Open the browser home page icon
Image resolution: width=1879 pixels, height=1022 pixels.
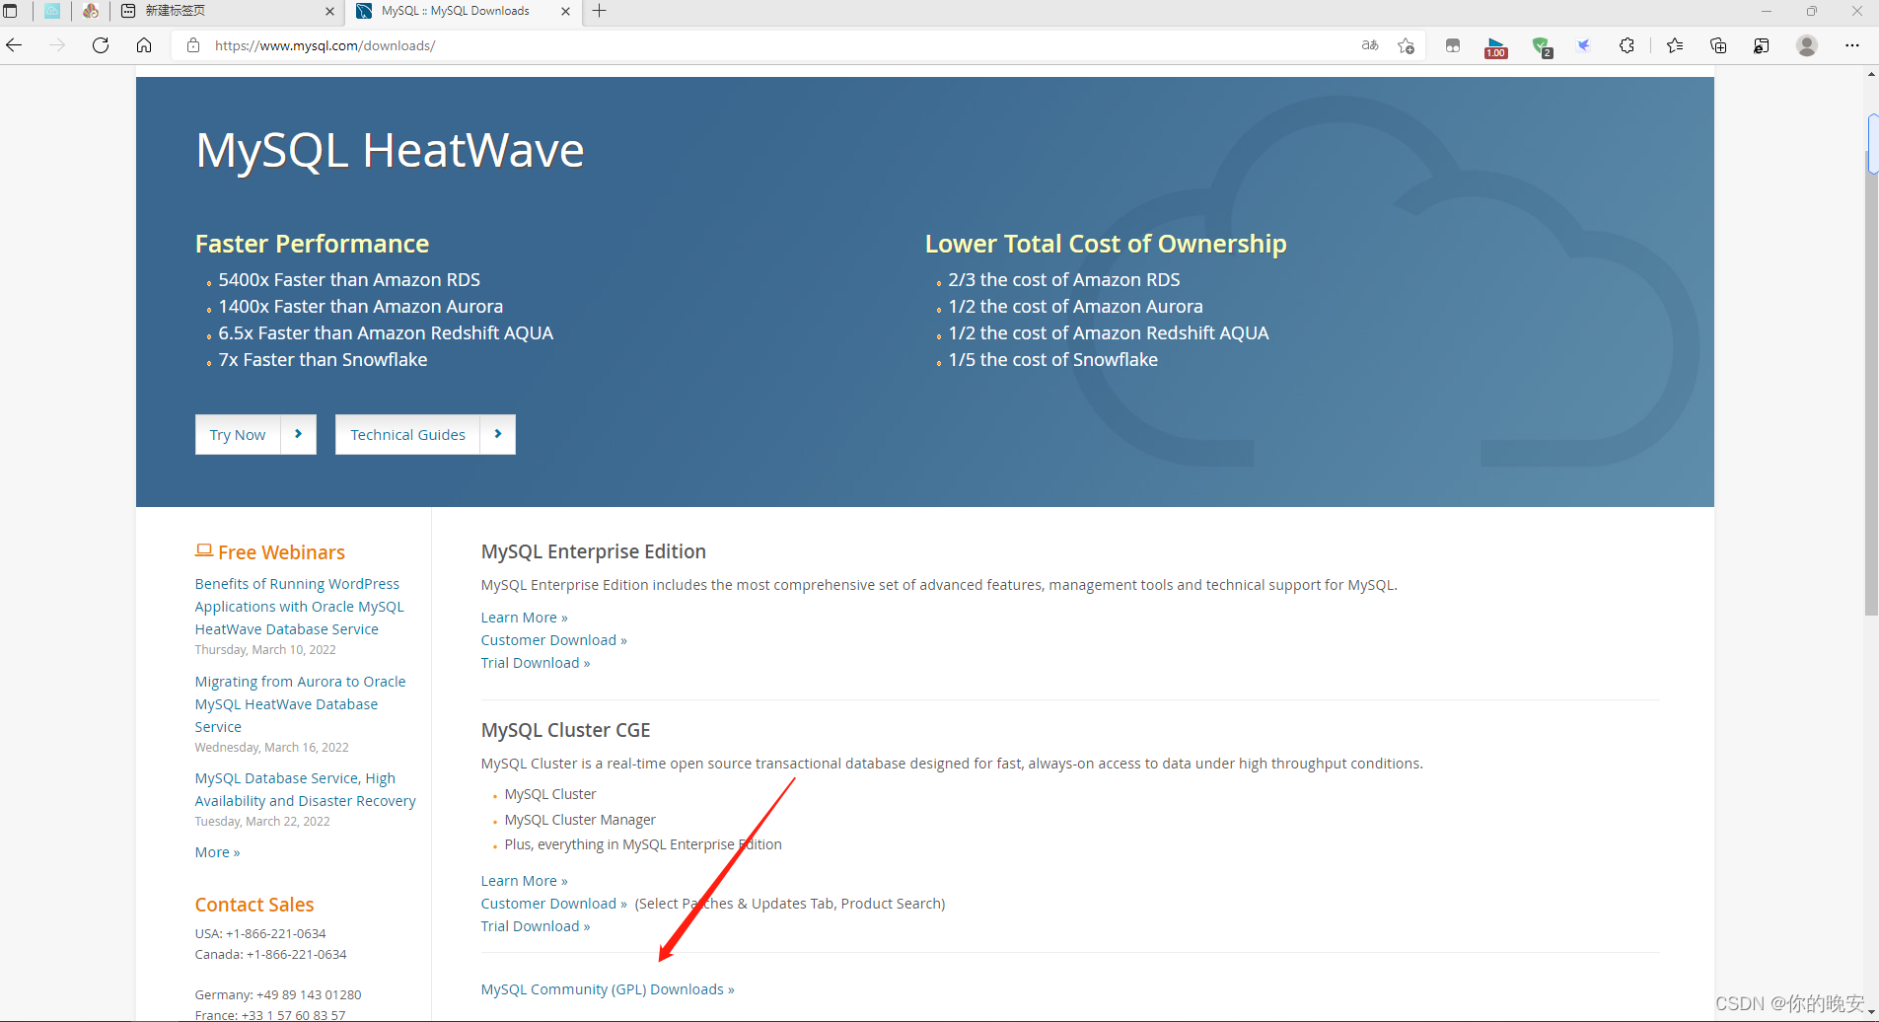click(x=144, y=45)
